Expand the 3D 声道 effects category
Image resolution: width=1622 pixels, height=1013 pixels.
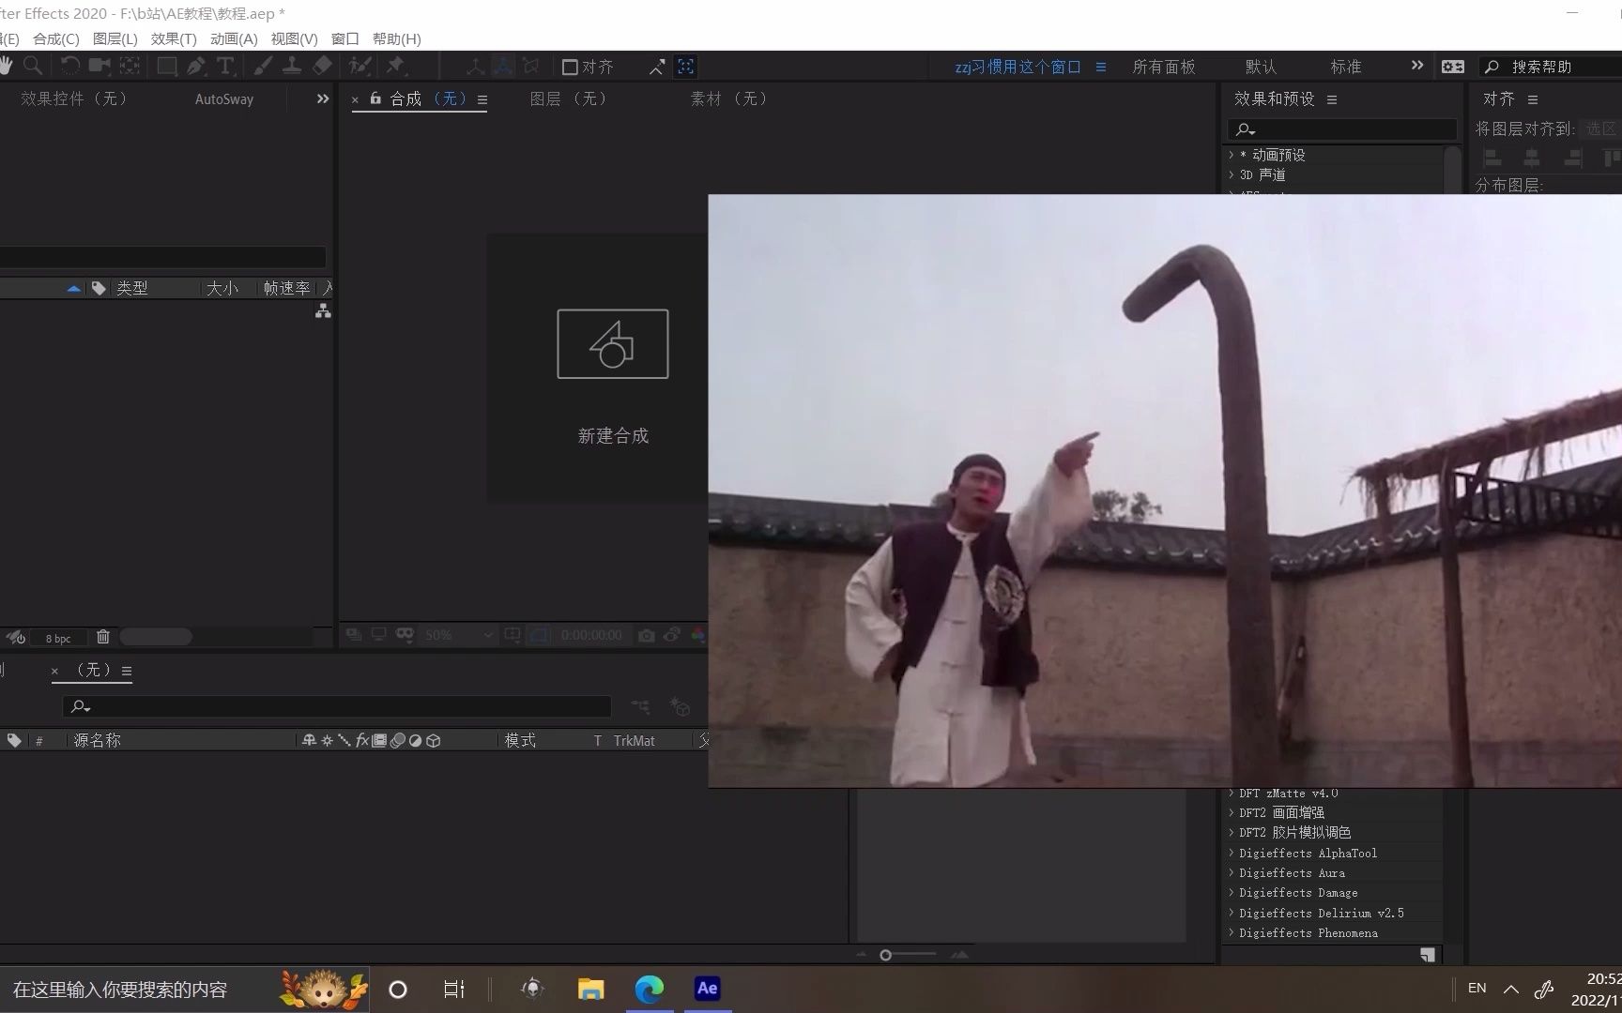pyautogui.click(x=1232, y=174)
